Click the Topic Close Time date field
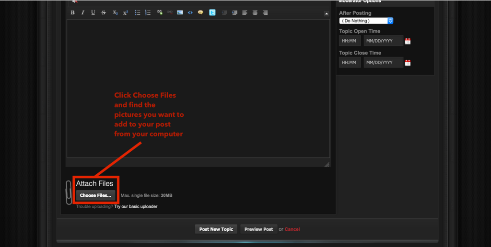The height and width of the screenshot is (247, 491). (x=383, y=63)
